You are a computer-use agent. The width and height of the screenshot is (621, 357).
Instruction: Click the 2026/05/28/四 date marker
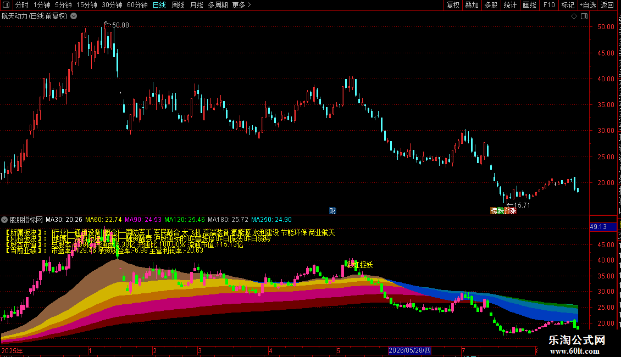(409, 350)
